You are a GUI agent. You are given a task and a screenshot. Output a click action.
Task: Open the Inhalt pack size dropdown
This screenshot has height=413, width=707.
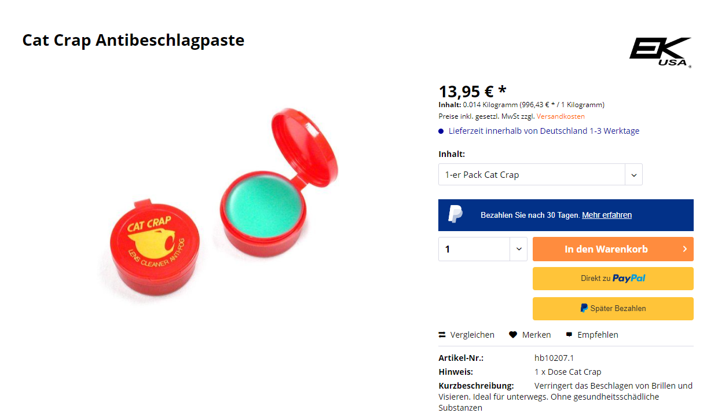click(x=540, y=174)
